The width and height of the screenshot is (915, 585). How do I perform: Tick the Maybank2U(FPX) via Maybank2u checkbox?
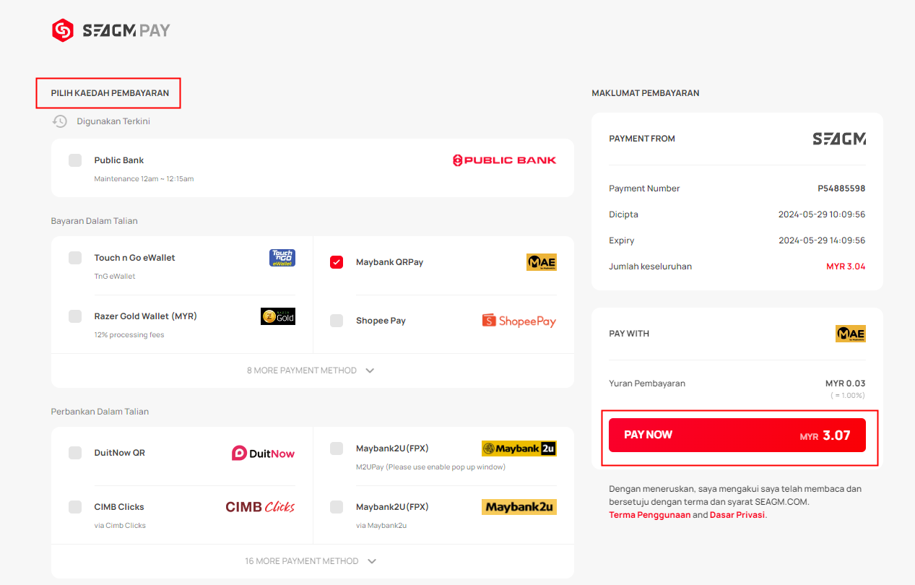tap(337, 507)
